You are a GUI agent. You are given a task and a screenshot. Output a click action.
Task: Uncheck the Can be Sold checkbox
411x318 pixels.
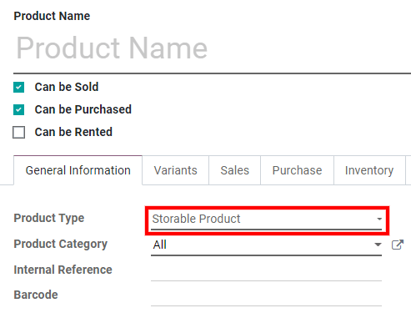click(x=18, y=87)
